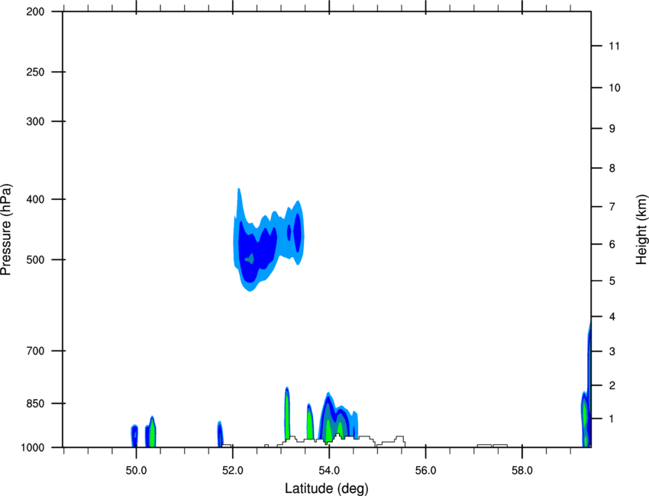Viewport: 649px width, 496px height.
Task: Click the 6 km height label
Action: (x=612, y=244)
